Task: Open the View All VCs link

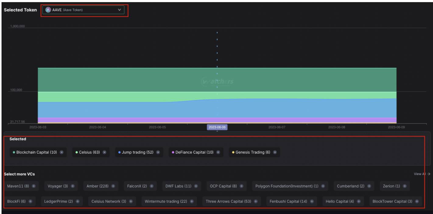Action: pos(422,174)
